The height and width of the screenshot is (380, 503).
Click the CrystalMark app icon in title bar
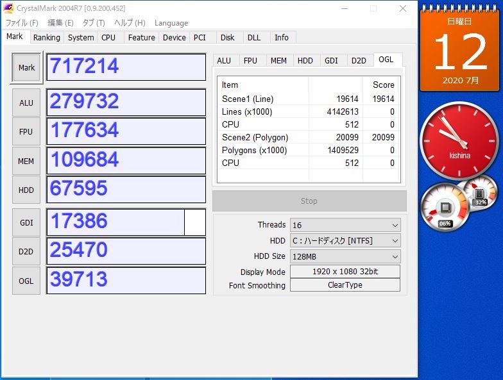click(x=8, y=8)
